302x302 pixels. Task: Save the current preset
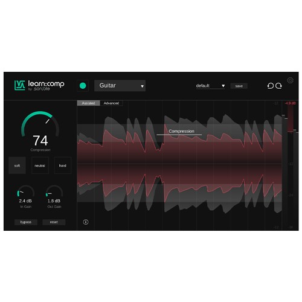[239, 86]
